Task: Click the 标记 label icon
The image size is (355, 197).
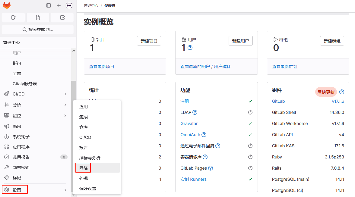Action: click(x=7, y=177)
